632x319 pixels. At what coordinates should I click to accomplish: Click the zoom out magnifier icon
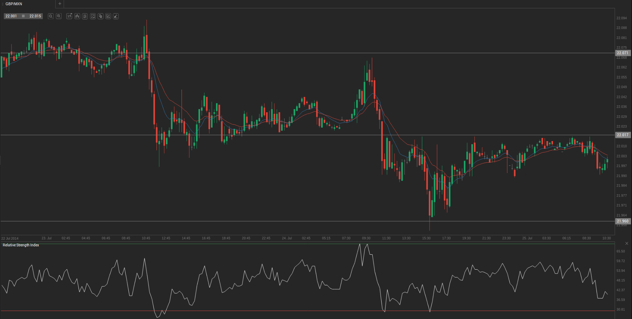[x=51, y=16]
